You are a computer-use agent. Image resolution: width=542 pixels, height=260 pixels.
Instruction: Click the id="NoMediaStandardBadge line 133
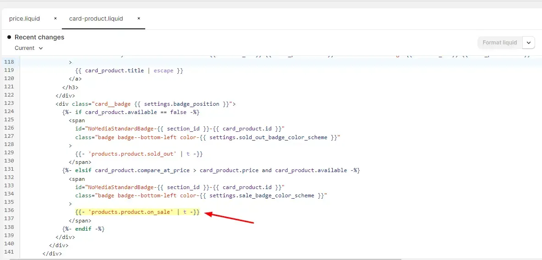click(x=180, y=187)
